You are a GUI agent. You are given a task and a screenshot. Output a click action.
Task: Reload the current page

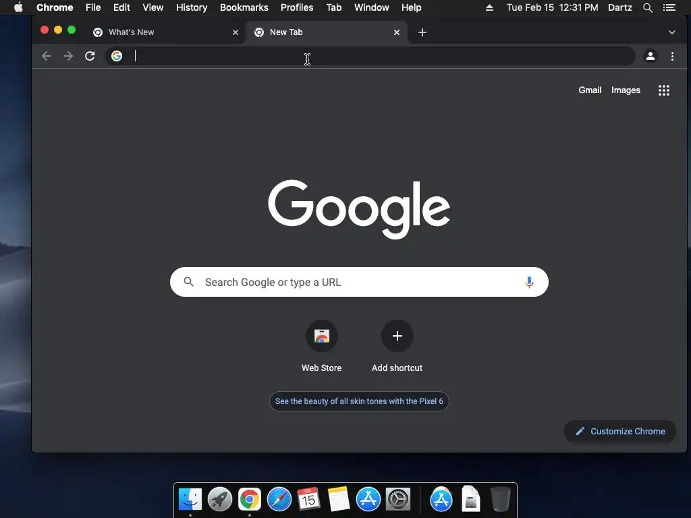[x=90, y=56]
